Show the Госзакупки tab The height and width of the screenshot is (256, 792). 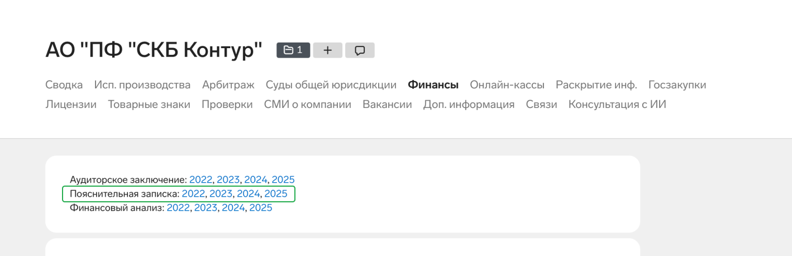[677, 85]
